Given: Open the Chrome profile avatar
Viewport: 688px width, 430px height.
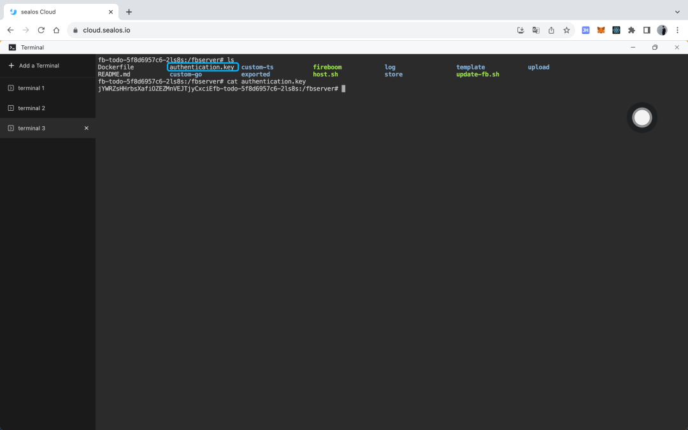Looking at the screenshot, I should coord(662,31).
